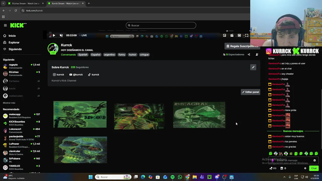Click the user icon beside share
Screen dimensions: 322x181
257,55
